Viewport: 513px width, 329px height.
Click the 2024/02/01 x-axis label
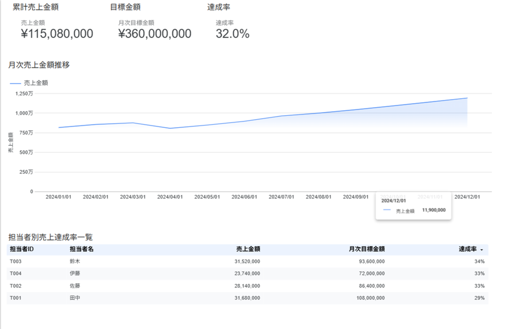[x=96, y=197]
